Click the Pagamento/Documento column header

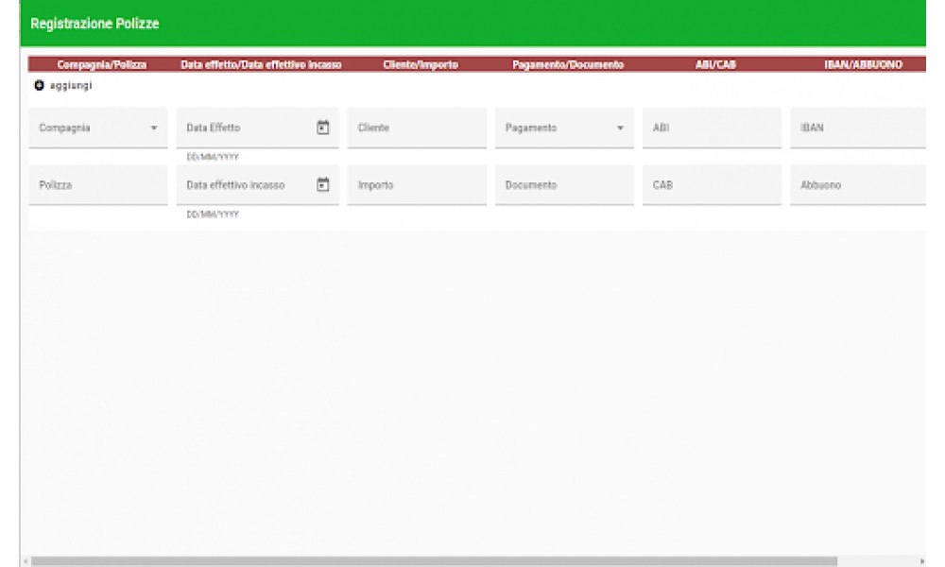click(568, 64)
